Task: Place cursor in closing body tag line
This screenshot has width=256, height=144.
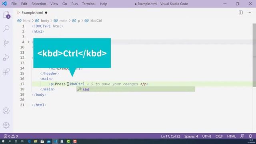Action: coord(39,94)
